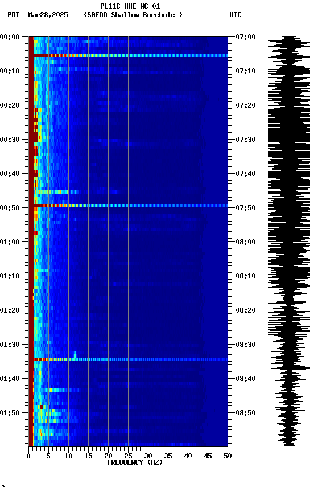Click the left time label '00:30'
314x492 pixels.
coord(10,140)
